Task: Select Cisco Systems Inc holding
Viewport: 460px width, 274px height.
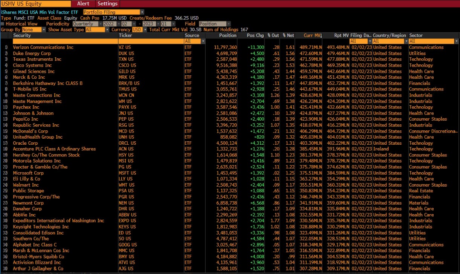Action: pos(32,65)
